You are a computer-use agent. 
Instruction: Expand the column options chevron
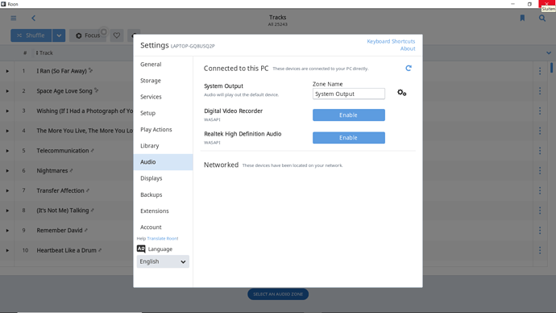coord(549,53)
